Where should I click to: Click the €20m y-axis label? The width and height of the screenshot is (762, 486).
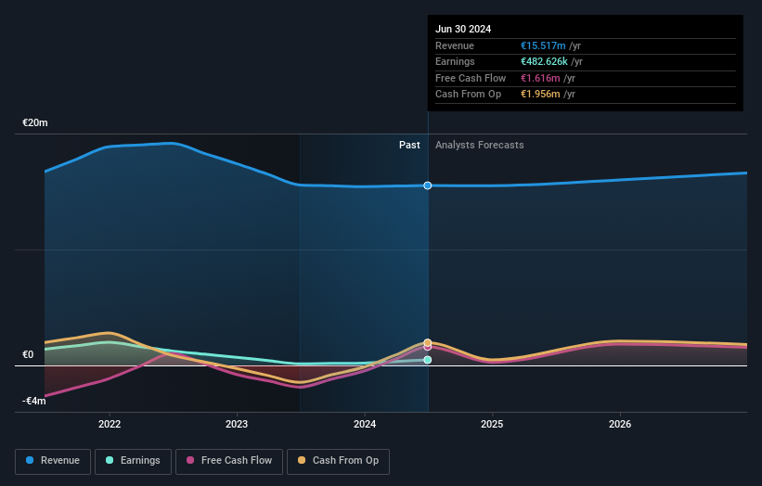pos(35,122)
